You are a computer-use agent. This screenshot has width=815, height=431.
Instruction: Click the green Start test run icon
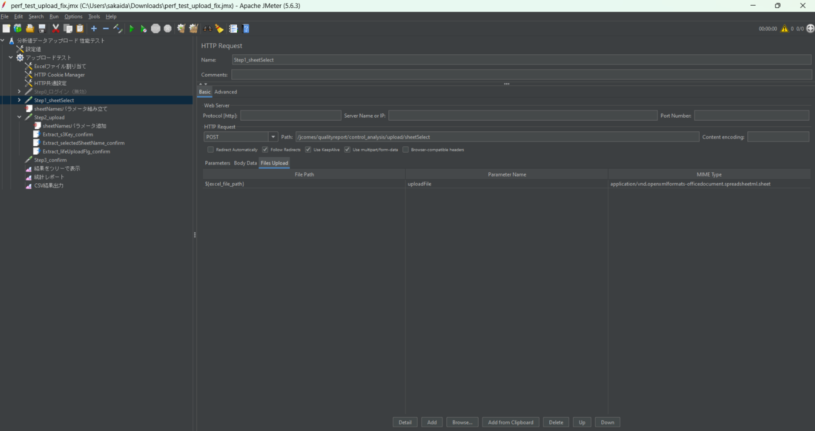(x=131, y=29)
